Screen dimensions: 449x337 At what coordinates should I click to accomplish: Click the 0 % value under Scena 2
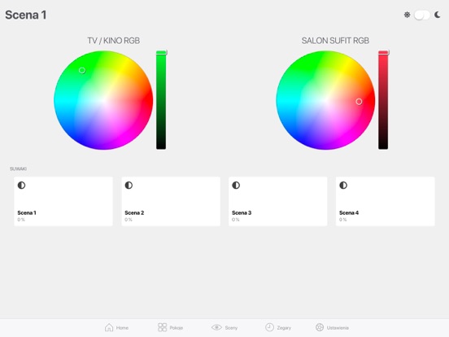(129, 220)
